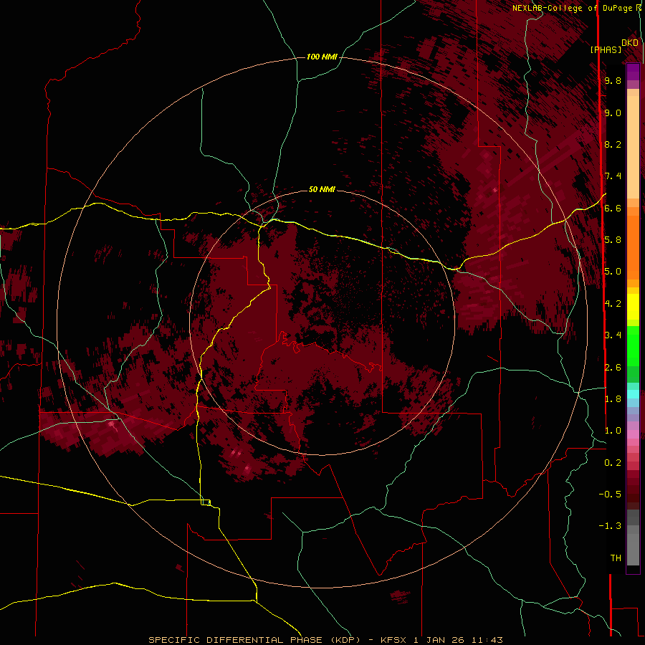Click the 1 JAN 26 date in caption
645x645 pixels.
coord(439,640)
